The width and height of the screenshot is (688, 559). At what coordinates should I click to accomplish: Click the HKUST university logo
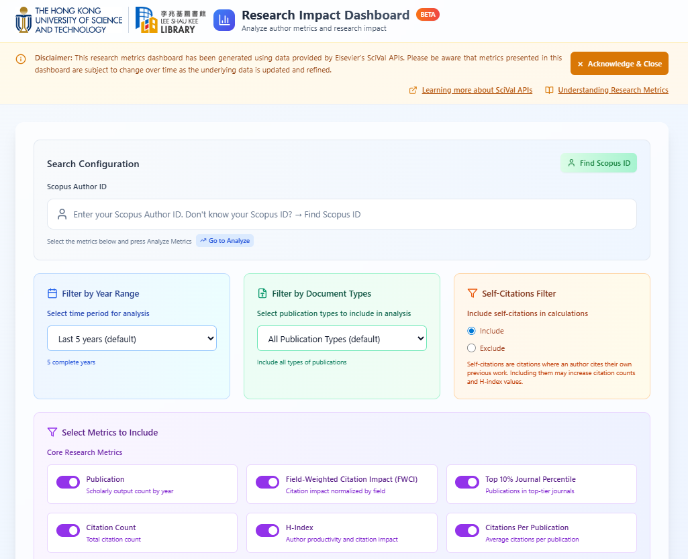[x=68, y=20]
